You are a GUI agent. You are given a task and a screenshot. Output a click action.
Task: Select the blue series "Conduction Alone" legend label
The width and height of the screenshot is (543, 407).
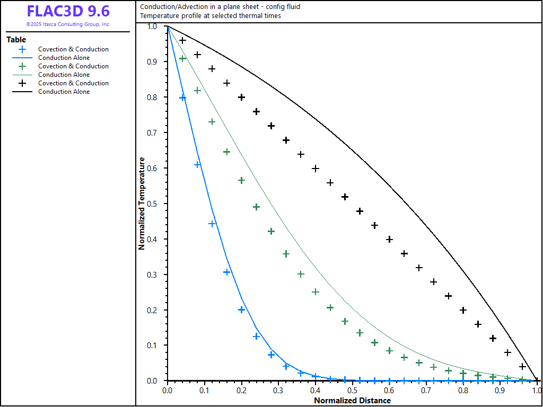(x=64, y=58)
